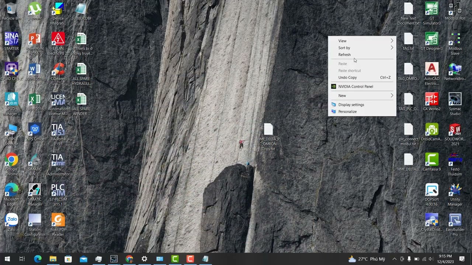Select the GX Works2 desktop shortcut

(x=432, y=102)
